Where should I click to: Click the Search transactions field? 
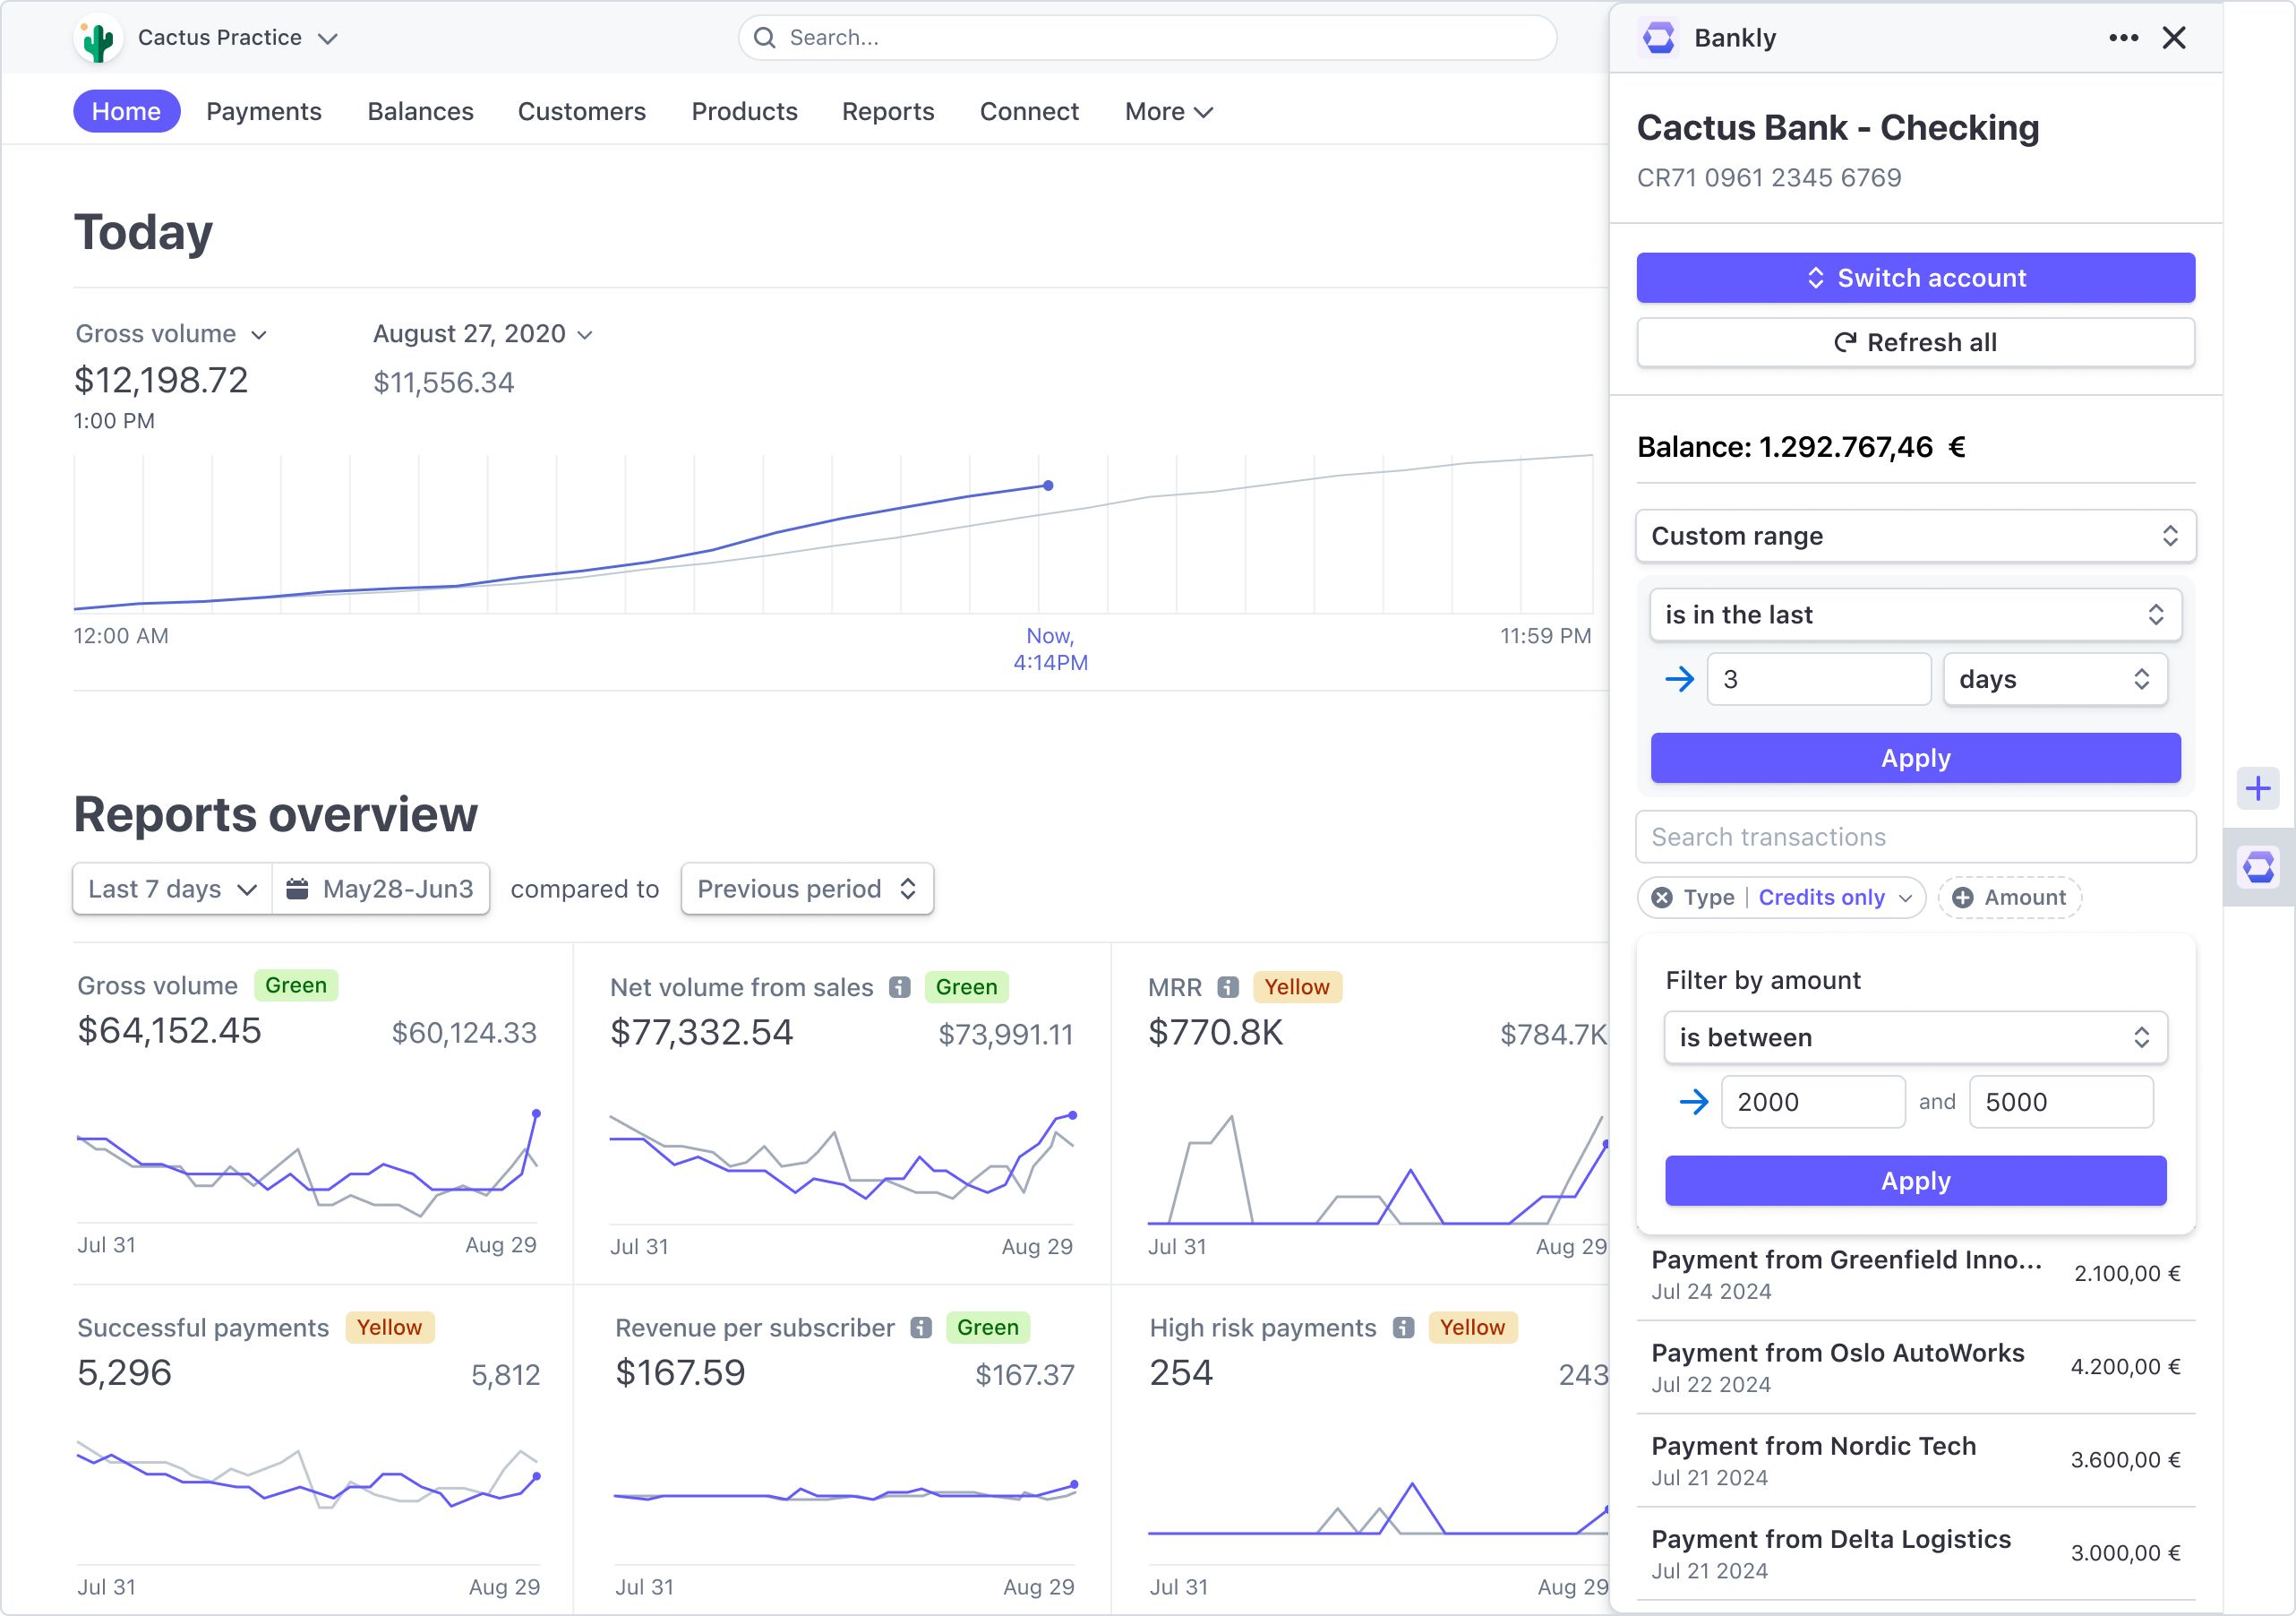1914,837
